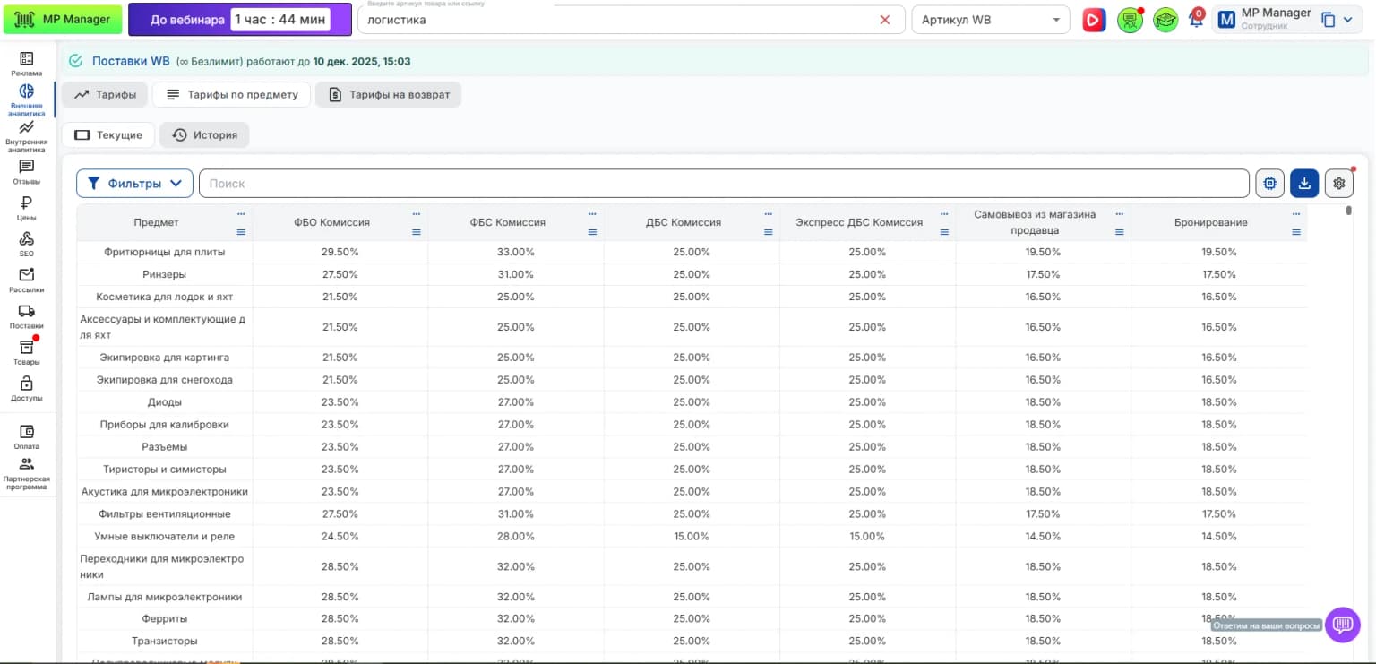Open three-dots menu of ФБС Комиссия column
The width and height of the screenshot is (1376, 664).
pyautogui.click(x=592, y=214)
